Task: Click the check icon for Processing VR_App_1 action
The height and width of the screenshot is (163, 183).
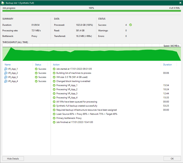Action: [x=54, y=85]
